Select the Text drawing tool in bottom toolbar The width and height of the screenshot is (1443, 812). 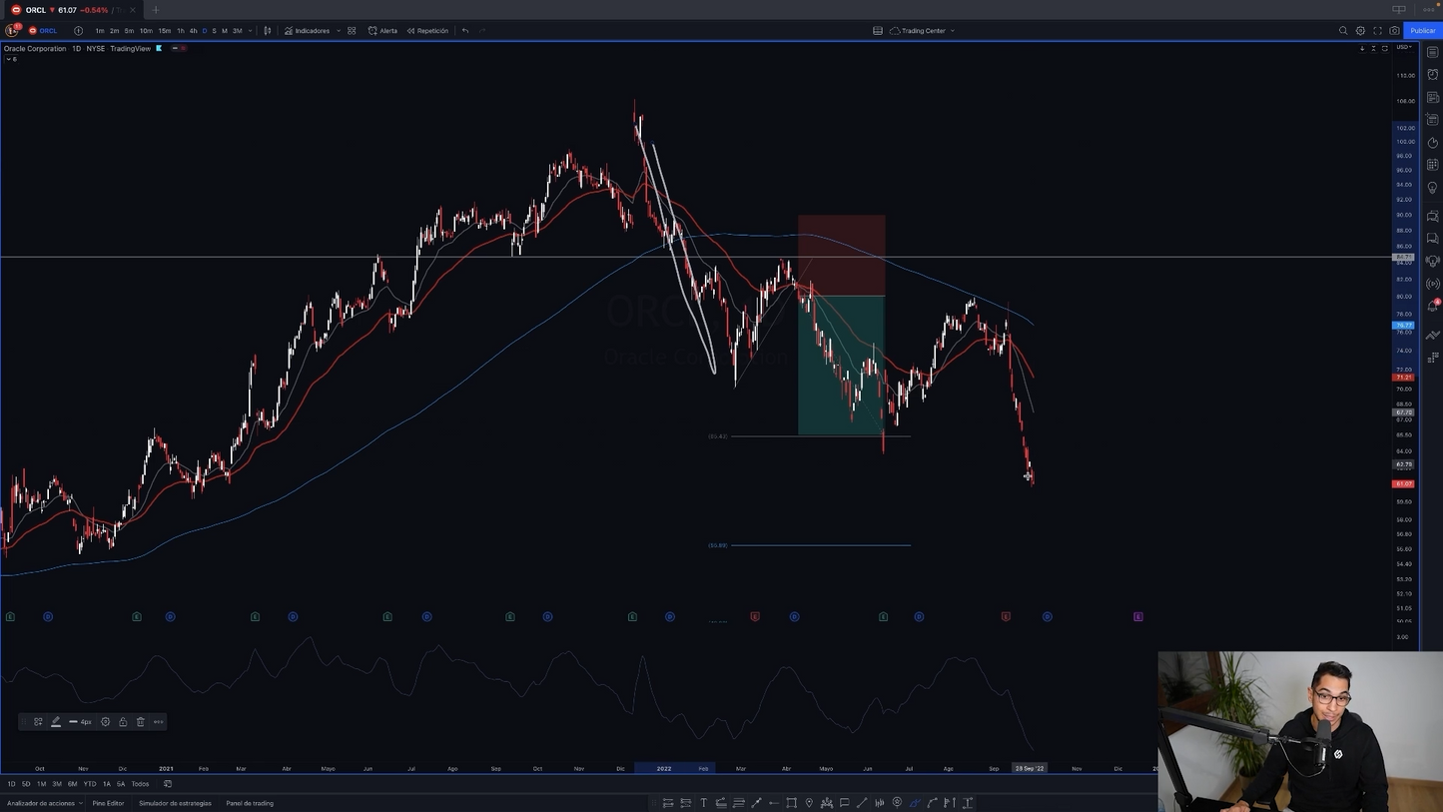pyautogui.click(x=703, y=803)
